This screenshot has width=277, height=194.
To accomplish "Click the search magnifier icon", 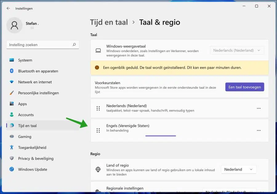I will pos(74,45).
